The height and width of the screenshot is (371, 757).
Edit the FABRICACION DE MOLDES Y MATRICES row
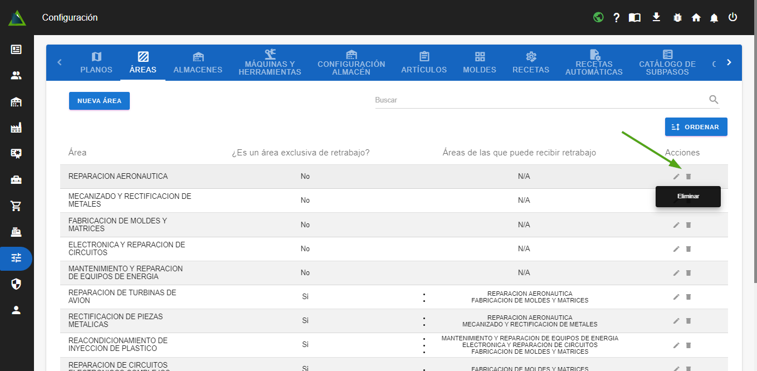pos(676,225)
